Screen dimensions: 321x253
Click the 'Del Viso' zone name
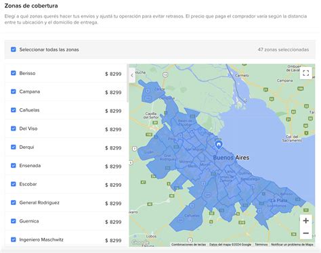28,129
